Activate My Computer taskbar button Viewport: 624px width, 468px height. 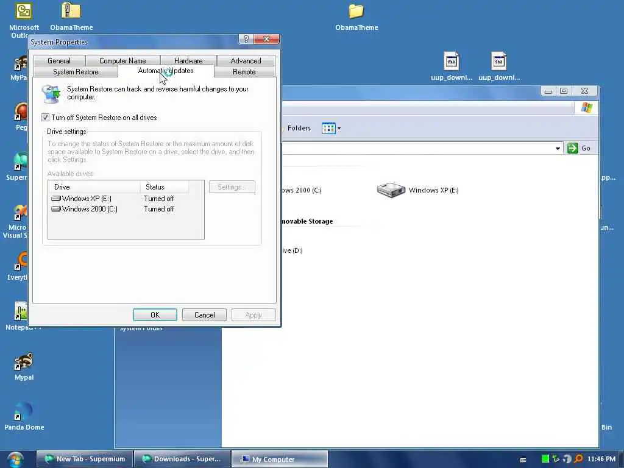pyautogui.click(x=280, y=459)
